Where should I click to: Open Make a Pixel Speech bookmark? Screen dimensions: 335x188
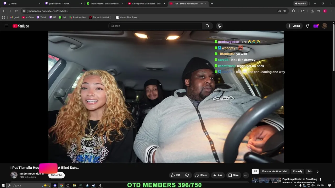[x=127, y=17]
